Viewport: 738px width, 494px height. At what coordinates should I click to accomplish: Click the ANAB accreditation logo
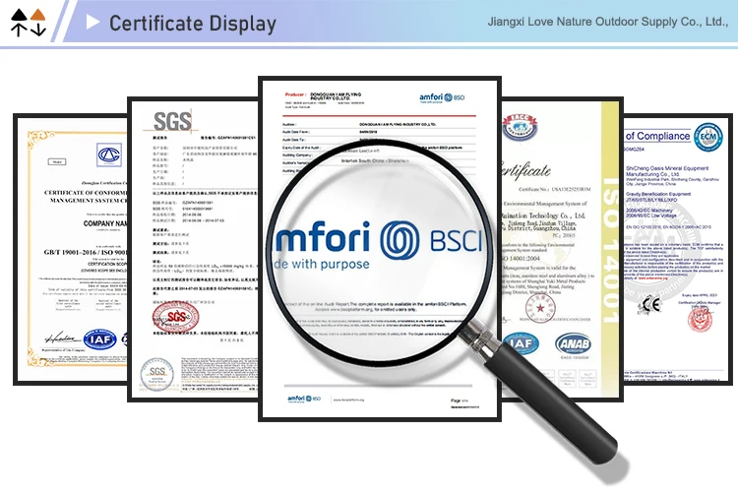pos(573,344)
